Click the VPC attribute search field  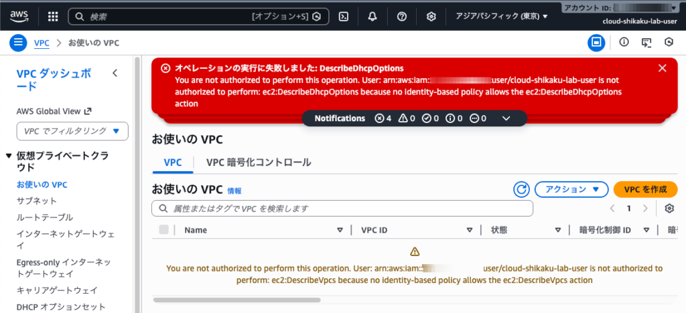click(342, 209)
